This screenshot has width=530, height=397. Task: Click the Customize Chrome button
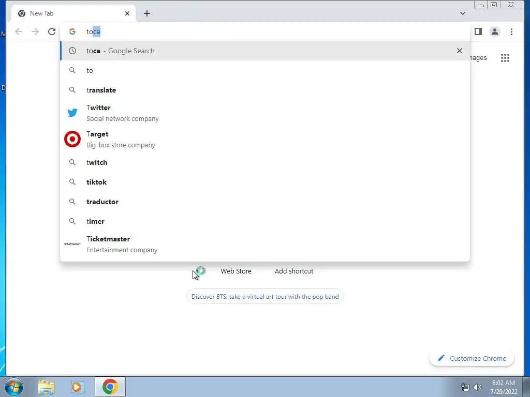pos(472,358)
